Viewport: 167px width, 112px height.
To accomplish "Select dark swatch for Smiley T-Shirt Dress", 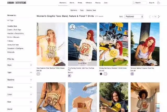I will 101,74.
